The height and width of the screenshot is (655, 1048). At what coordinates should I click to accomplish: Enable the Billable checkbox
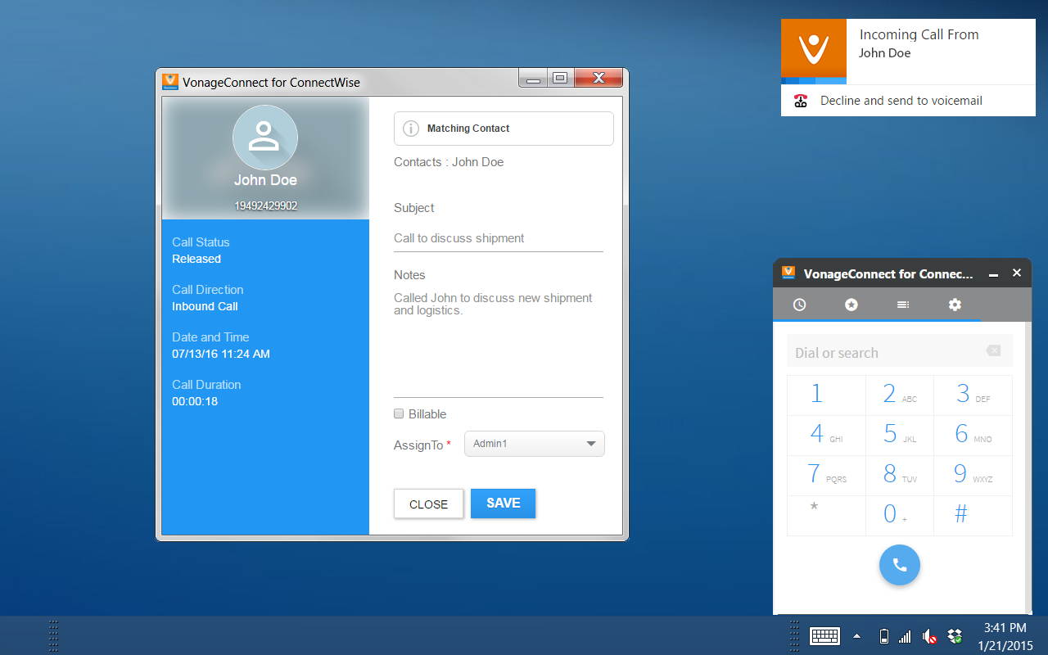399,413
